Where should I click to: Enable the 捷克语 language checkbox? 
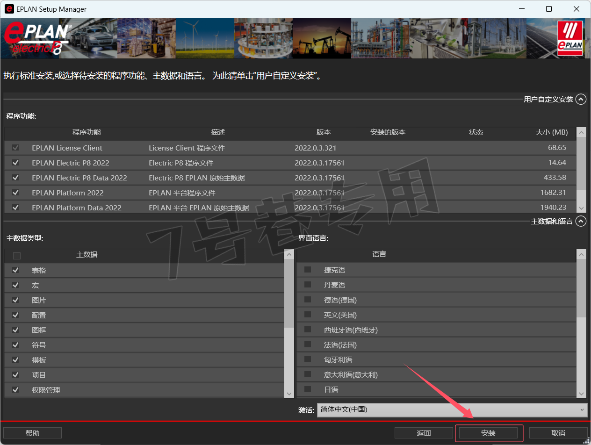click(308, 270)
